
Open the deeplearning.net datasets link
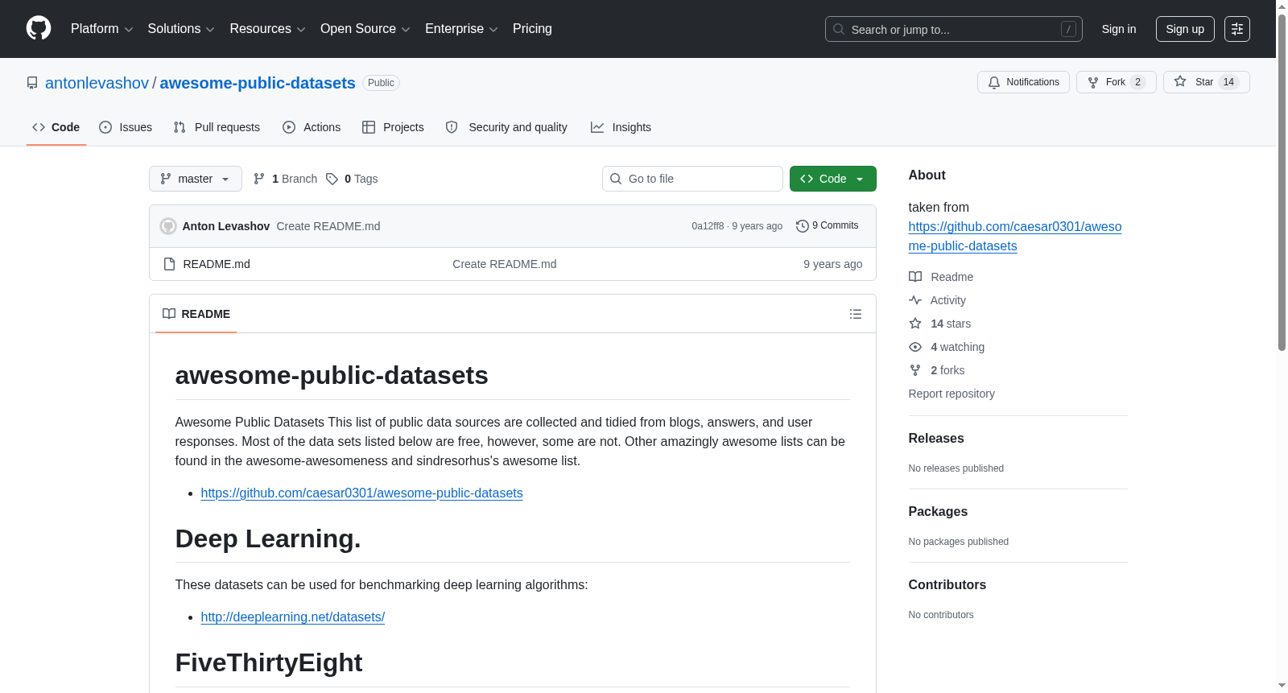[x=293, y=617]
